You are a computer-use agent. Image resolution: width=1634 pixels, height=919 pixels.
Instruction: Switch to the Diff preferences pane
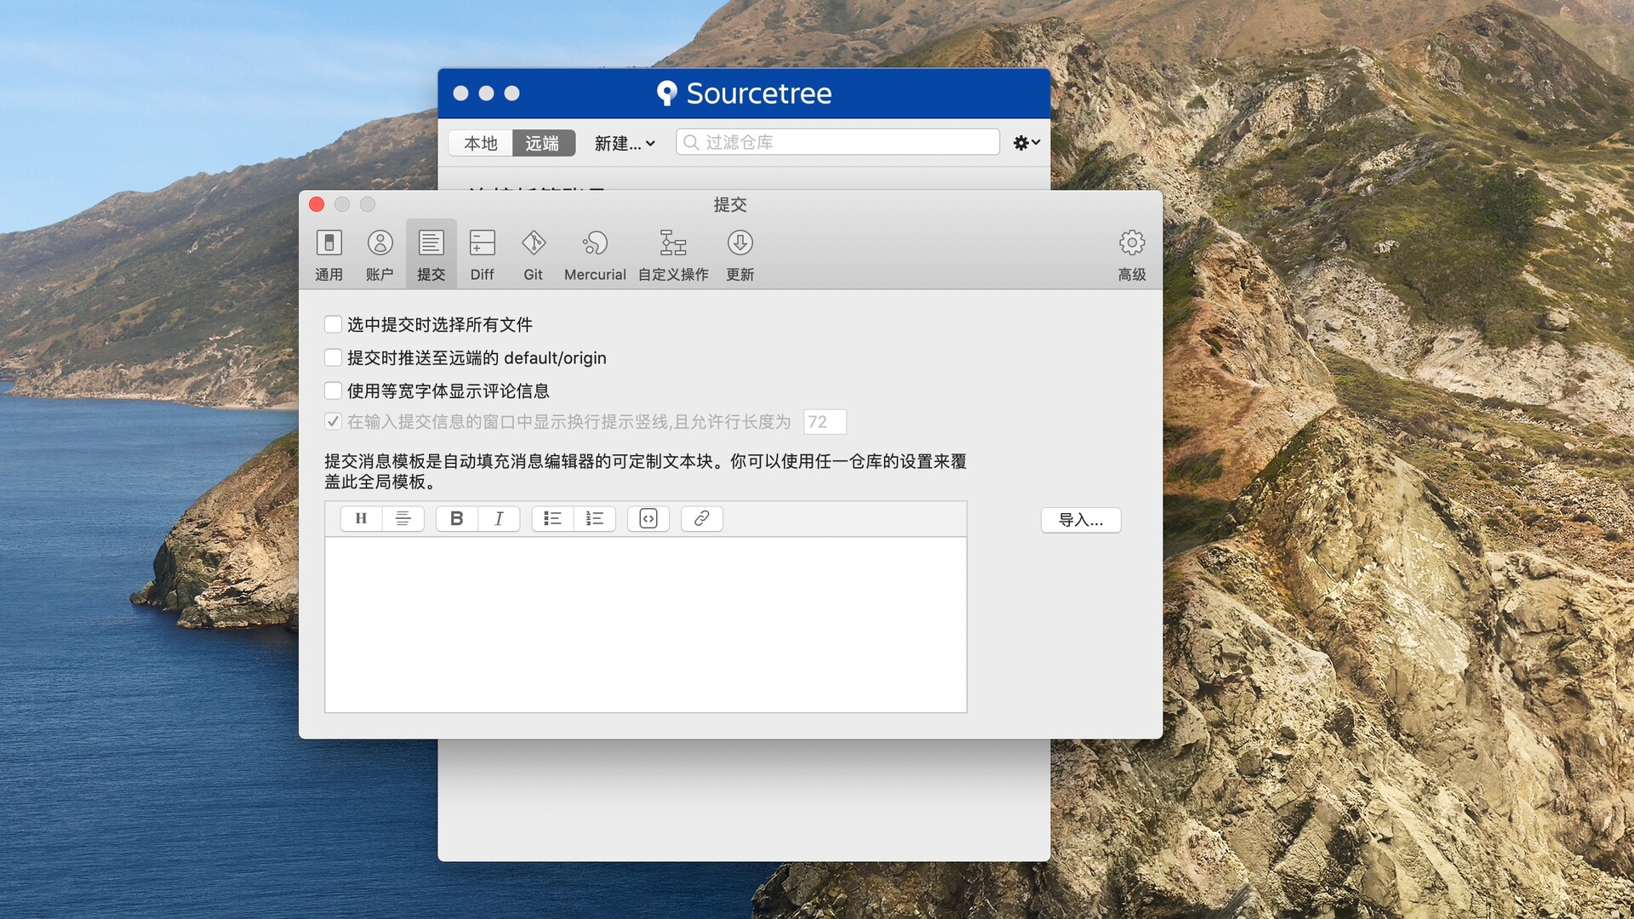(482, 254)
